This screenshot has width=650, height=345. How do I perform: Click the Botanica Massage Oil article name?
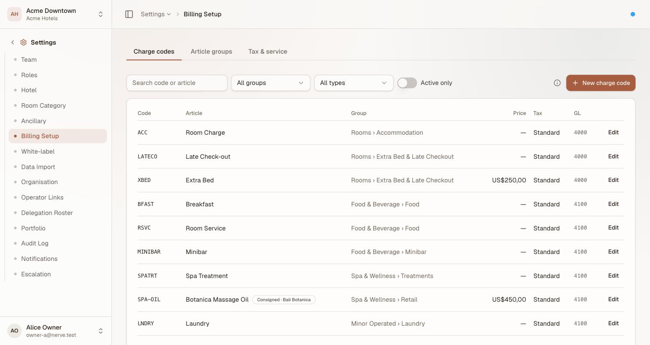pos(217,300)
